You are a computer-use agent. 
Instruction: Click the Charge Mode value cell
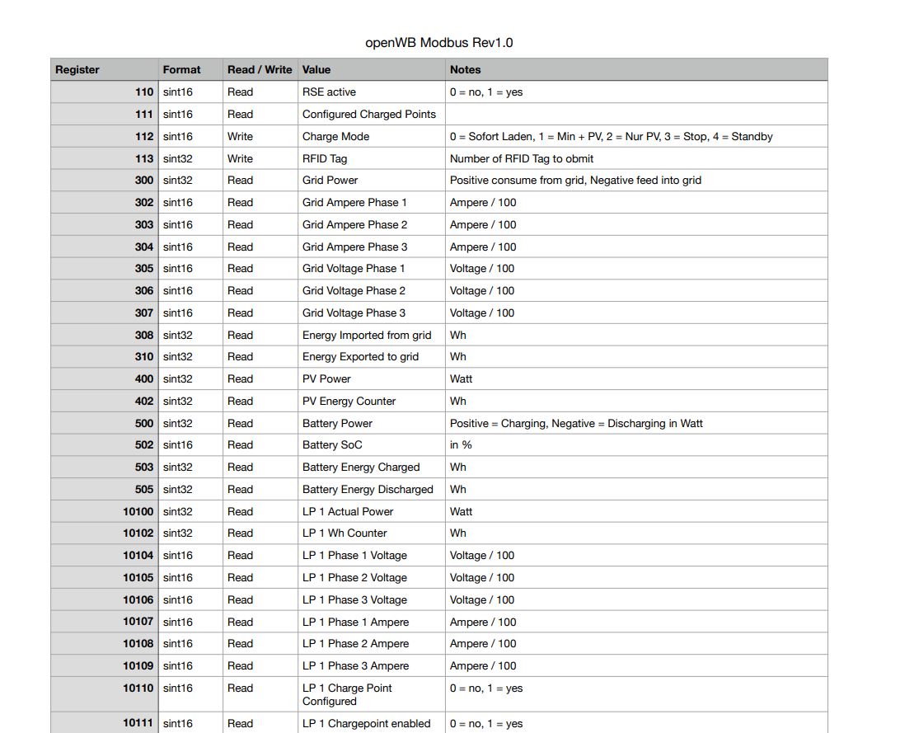(372, 137)
